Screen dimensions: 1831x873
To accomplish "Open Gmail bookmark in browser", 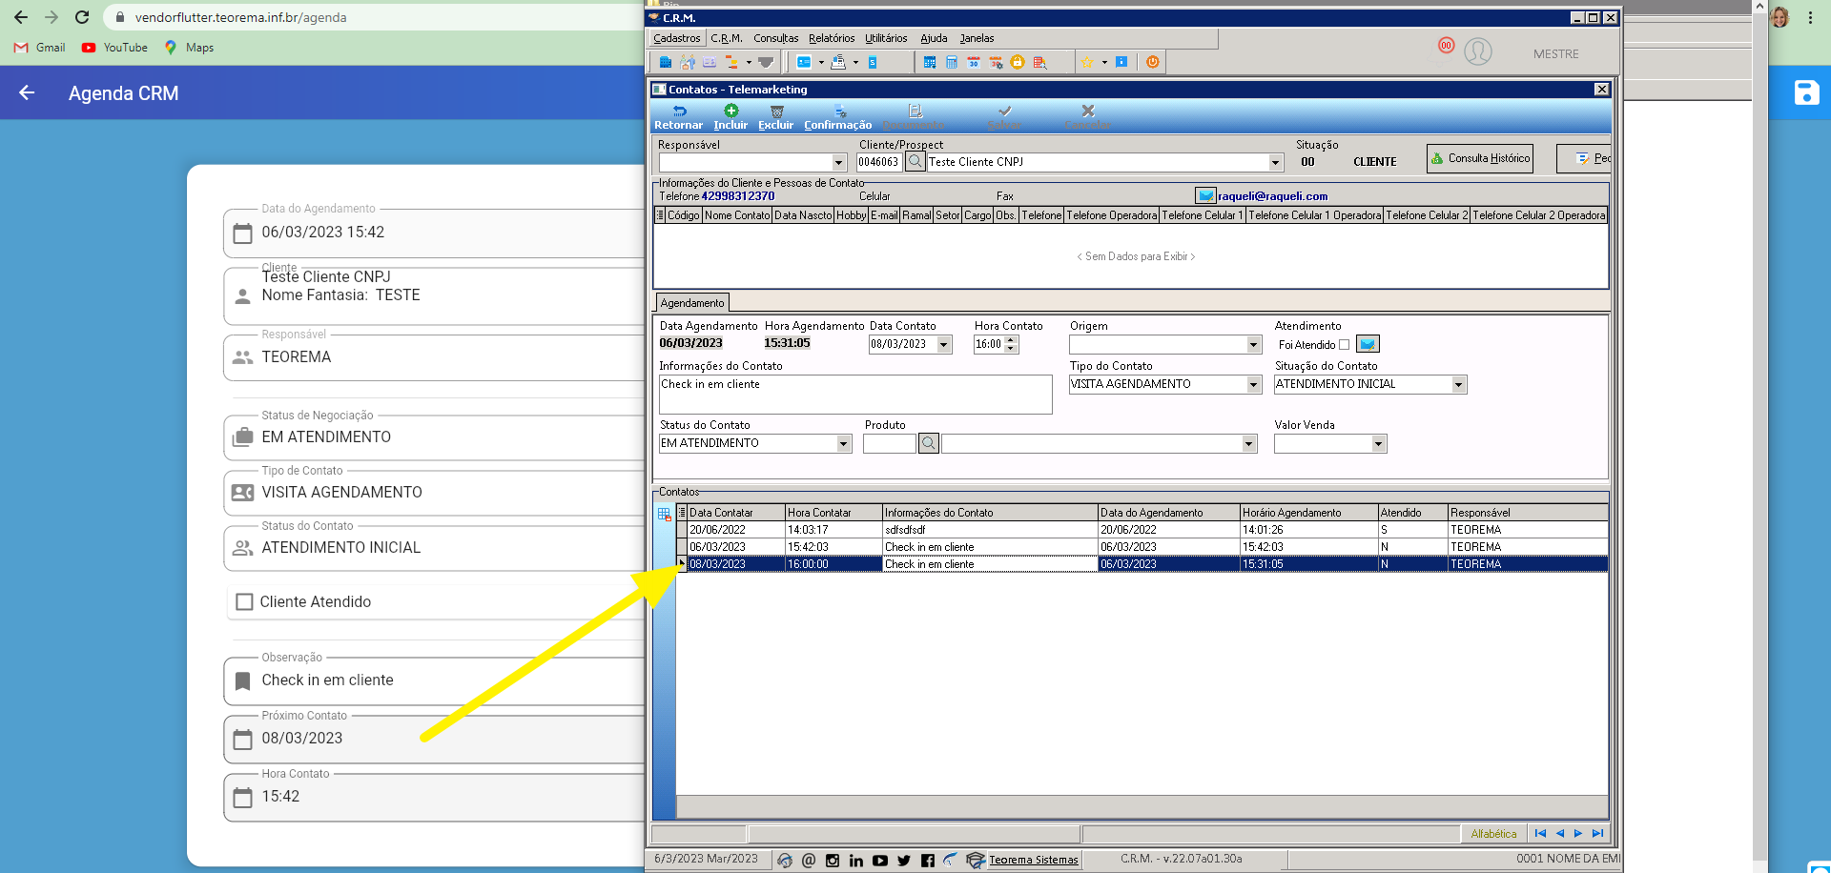I will (x=40, y=48).
